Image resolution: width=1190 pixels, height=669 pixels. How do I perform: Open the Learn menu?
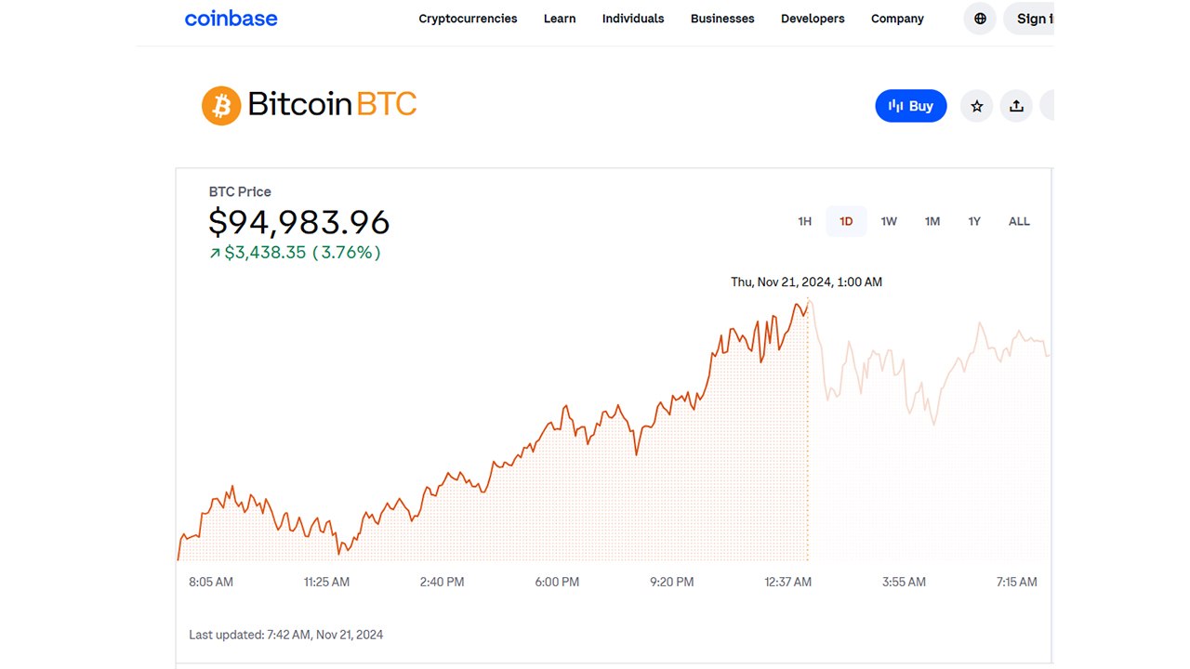pos(560,19)
